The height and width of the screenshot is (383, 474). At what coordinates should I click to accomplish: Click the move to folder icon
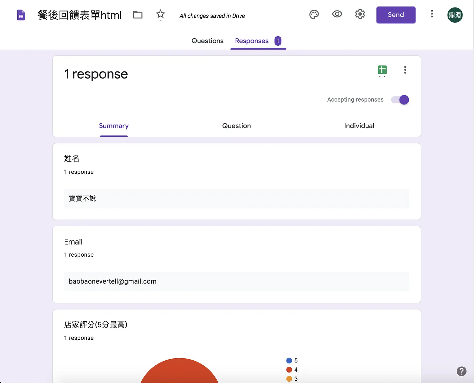click(x=137, y=15)
